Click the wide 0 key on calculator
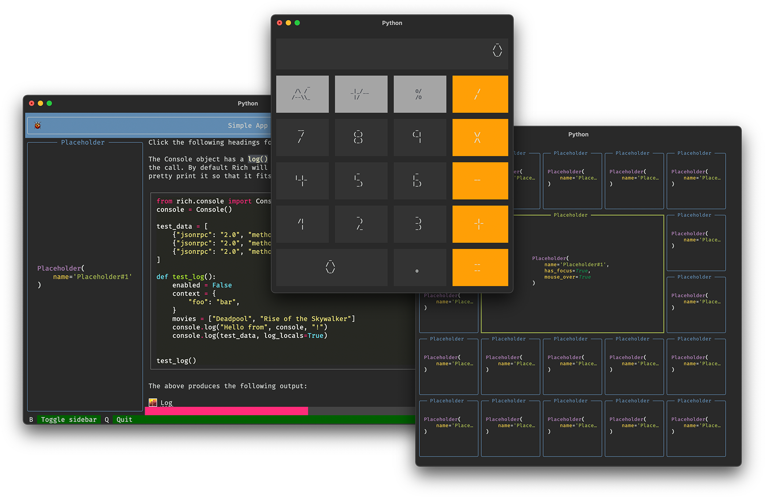 331,267
